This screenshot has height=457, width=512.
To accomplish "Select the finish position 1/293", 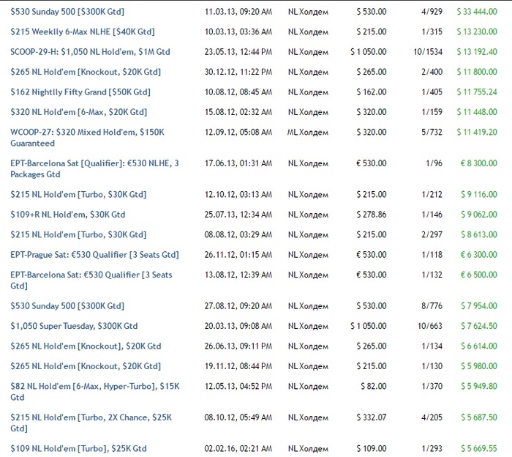I will tap(432, 449).
